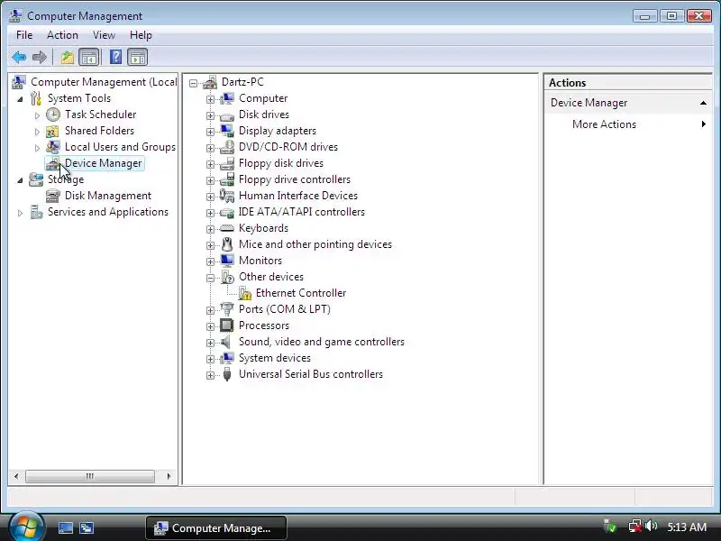The height and width of the screenshot is (541, 721).
Task: Click Computer Management taskbar button
Action: click(216, 527)
